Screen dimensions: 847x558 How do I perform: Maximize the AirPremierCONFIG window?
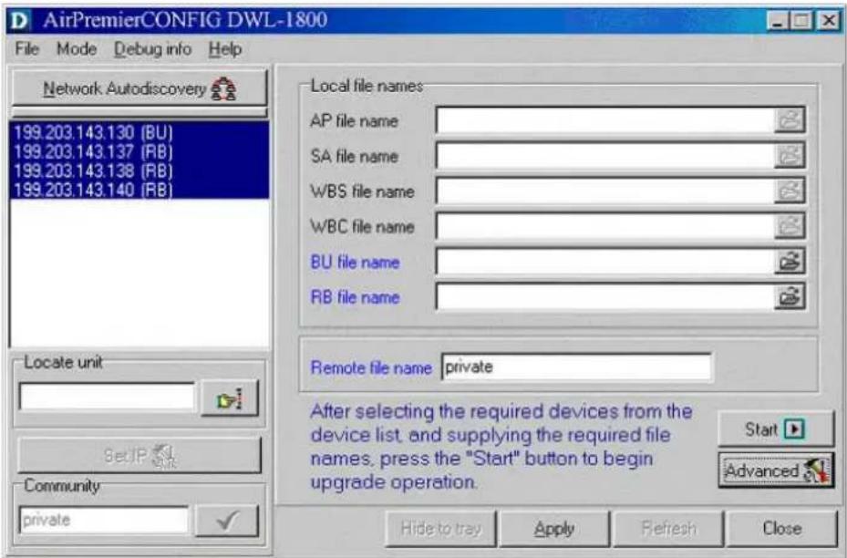pyautogui.click(x=801, y=21)
